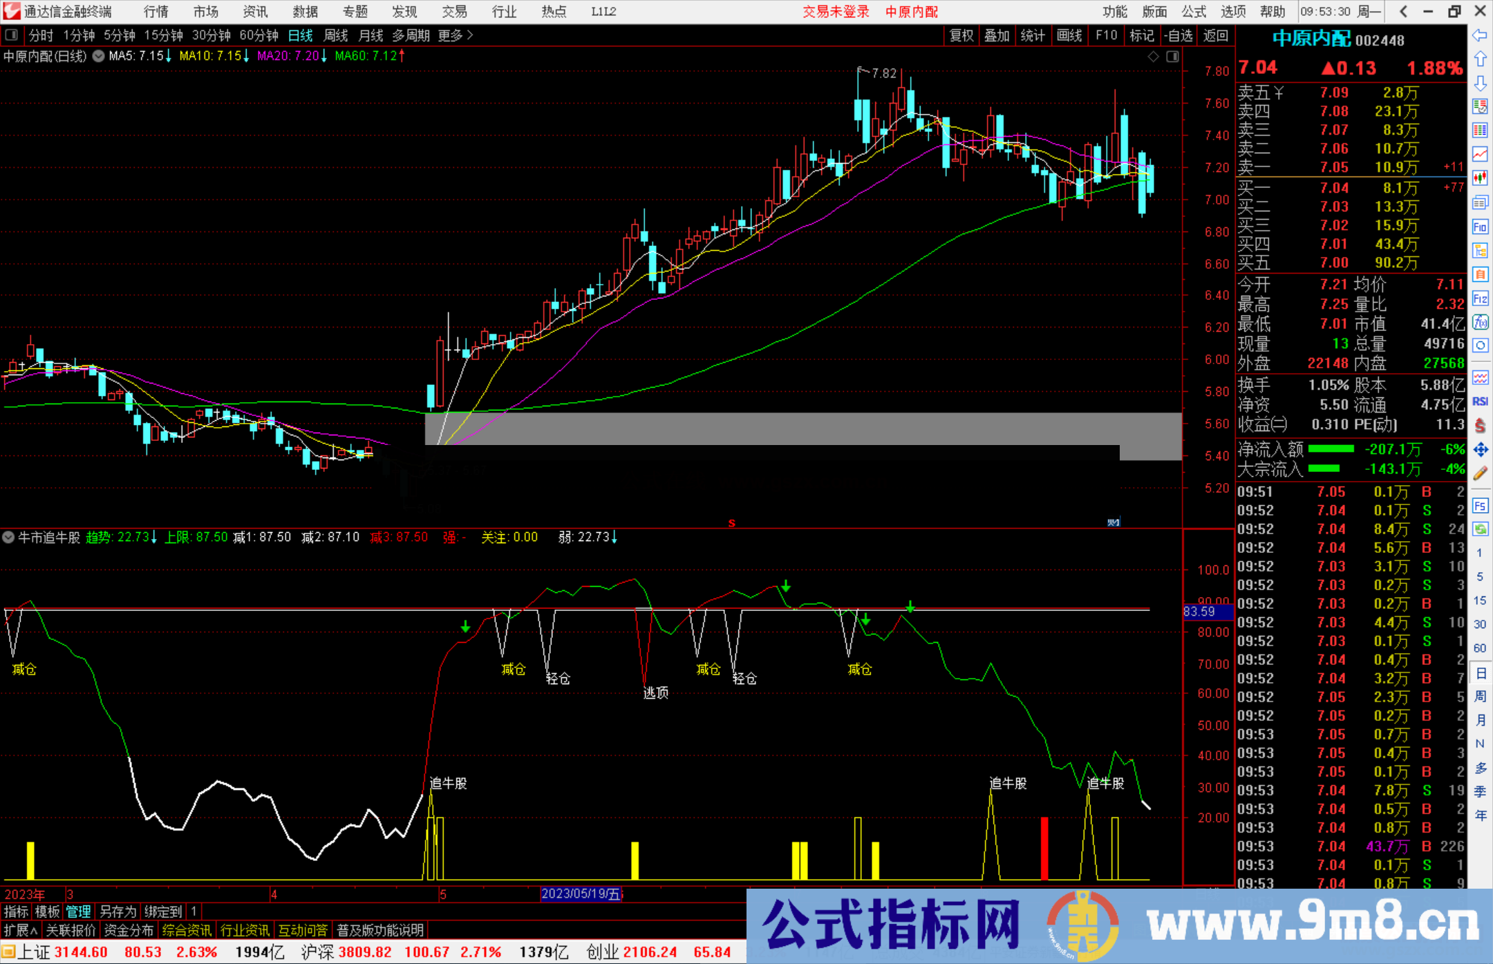Click the red S signal icon
The width and height of the screenshot is (1493, 964).
(1480, 426)
